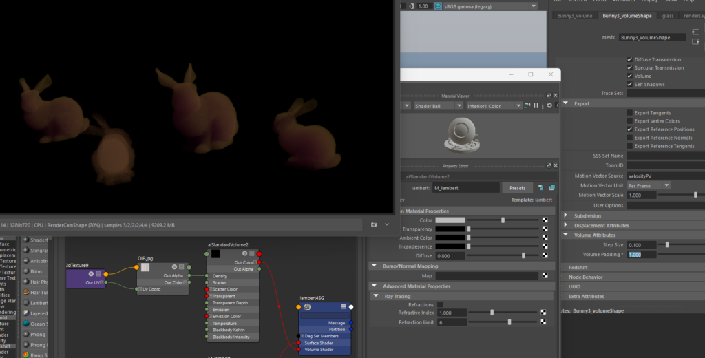The image size is (705, 358).
Task: Uncheck the Volume visibility checkbox
Action: [629, 76]
